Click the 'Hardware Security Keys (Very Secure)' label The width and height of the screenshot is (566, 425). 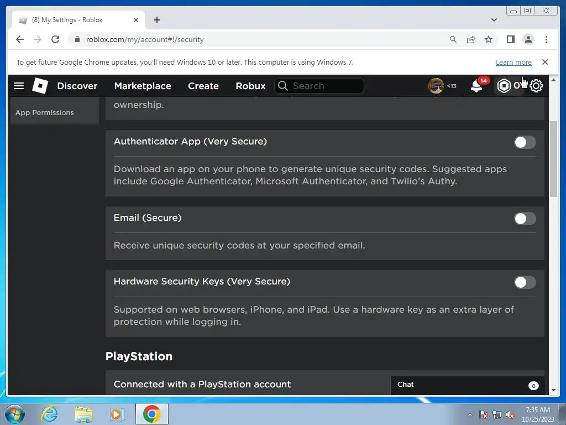(202, 281)
